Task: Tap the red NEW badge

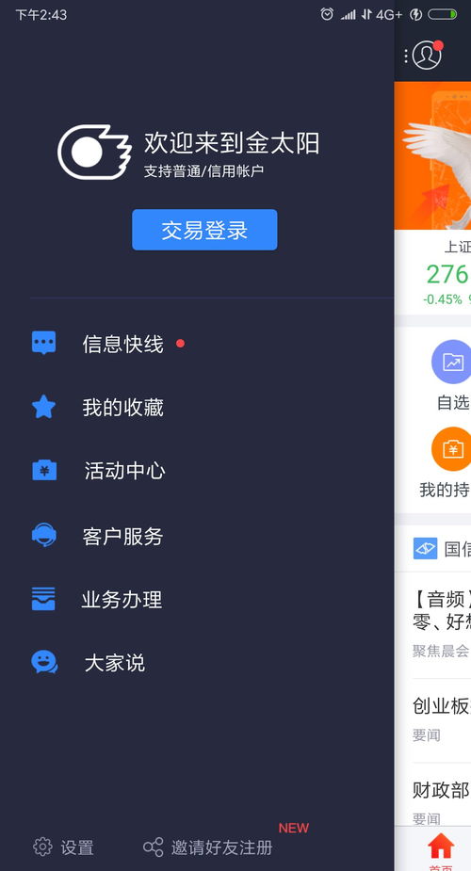Action: point(293,828)
